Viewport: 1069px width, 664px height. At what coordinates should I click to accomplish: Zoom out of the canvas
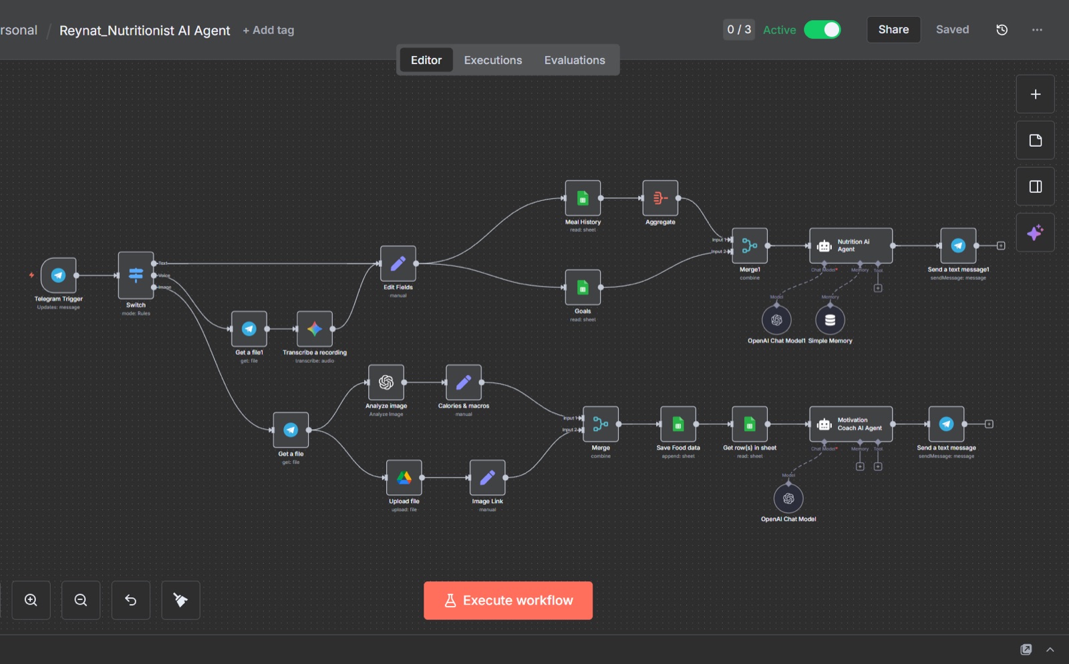[81, 600]
